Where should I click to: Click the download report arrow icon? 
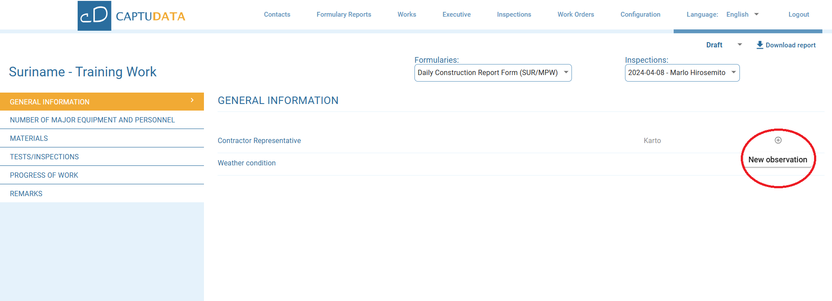[x=760, y=45]
